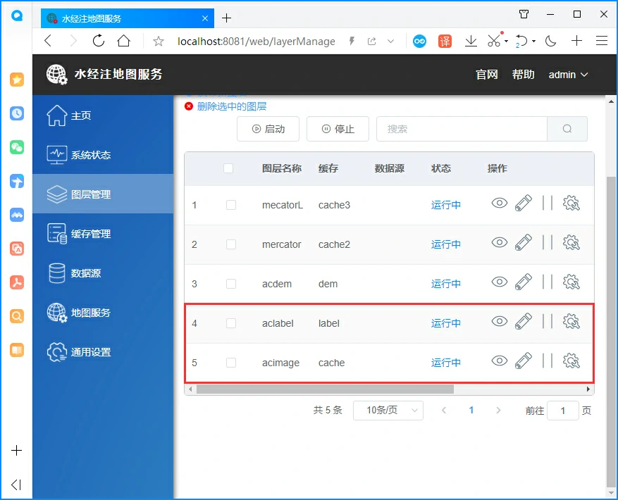Edit the aclabel layer with pencil icon
This screenshot has width=618, height=500.
524,322
